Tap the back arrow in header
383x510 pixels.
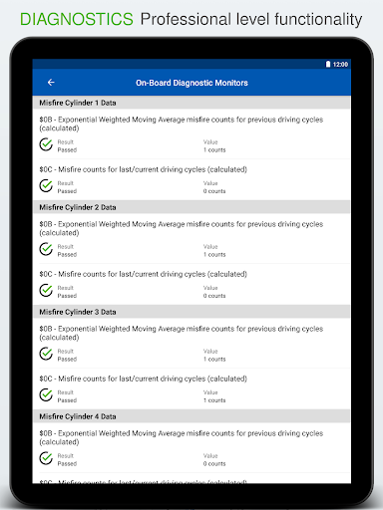click(51, 83)
